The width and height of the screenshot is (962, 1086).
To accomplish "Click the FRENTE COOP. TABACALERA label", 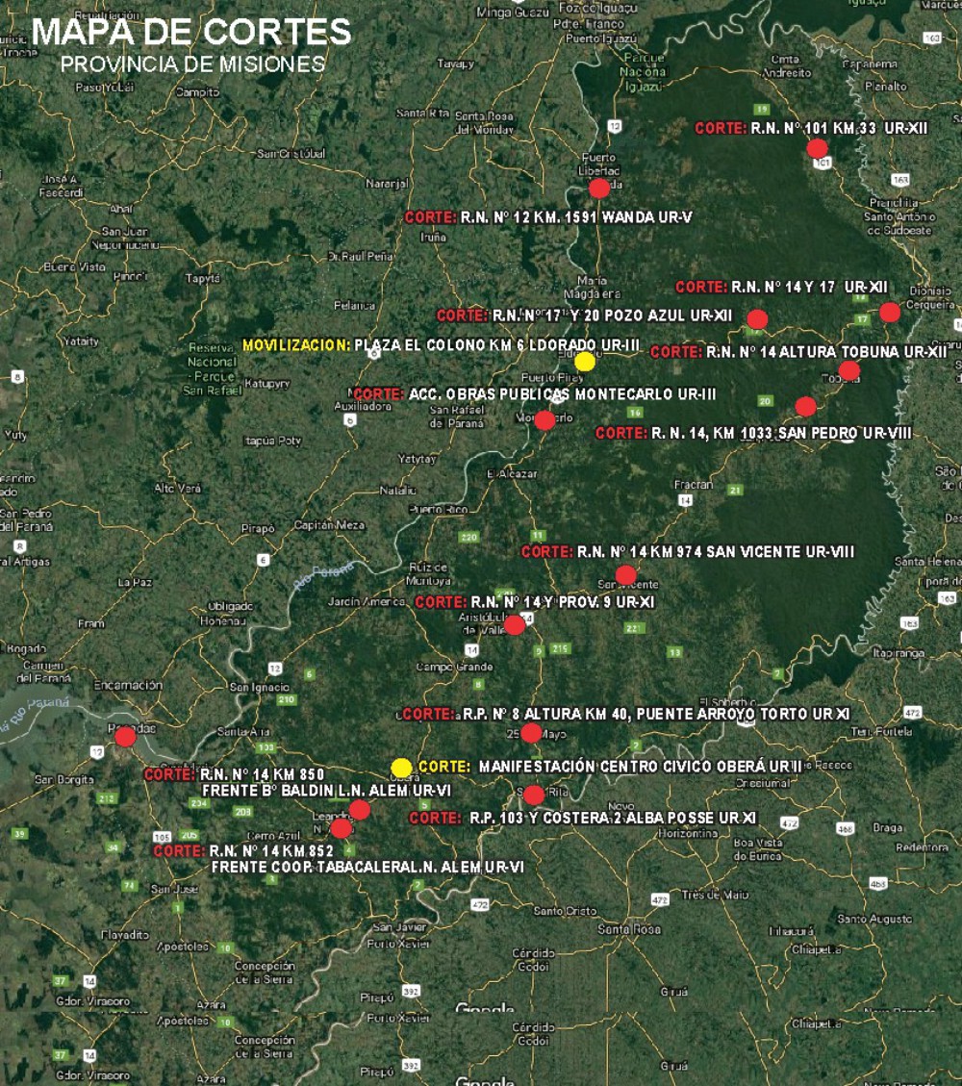I will tap(367, 867).
